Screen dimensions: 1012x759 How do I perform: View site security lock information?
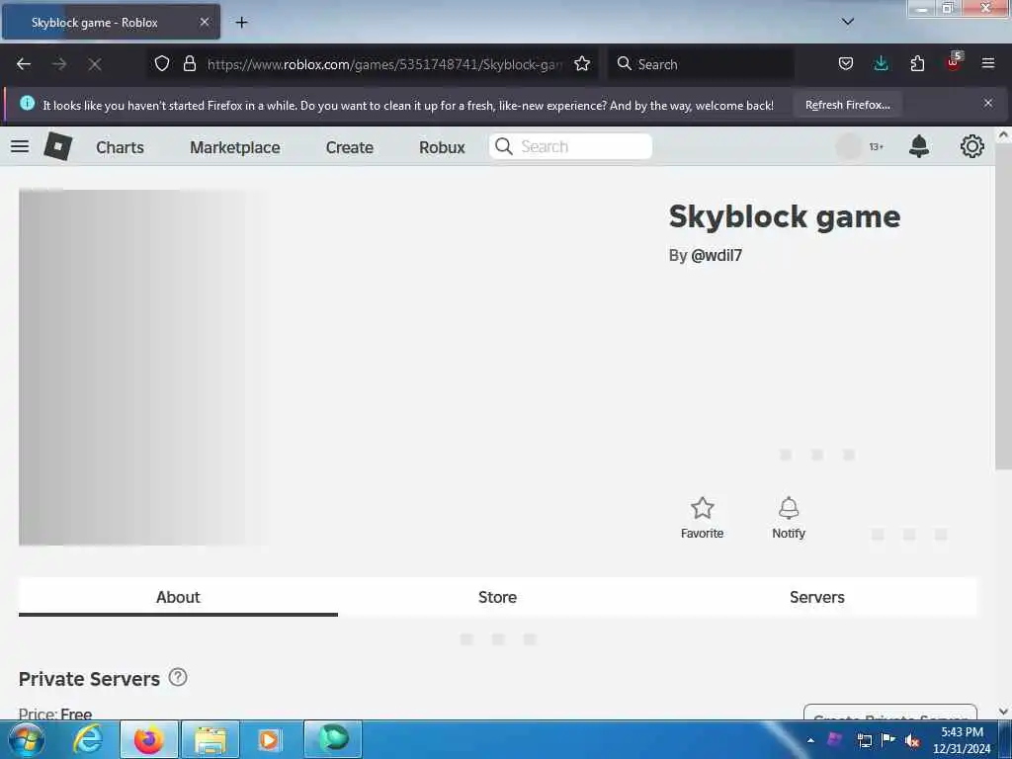pyautogui.click(x=189, y=63)
